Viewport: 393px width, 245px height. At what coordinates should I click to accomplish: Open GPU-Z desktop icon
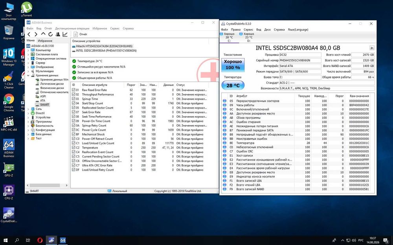[9, 170]
